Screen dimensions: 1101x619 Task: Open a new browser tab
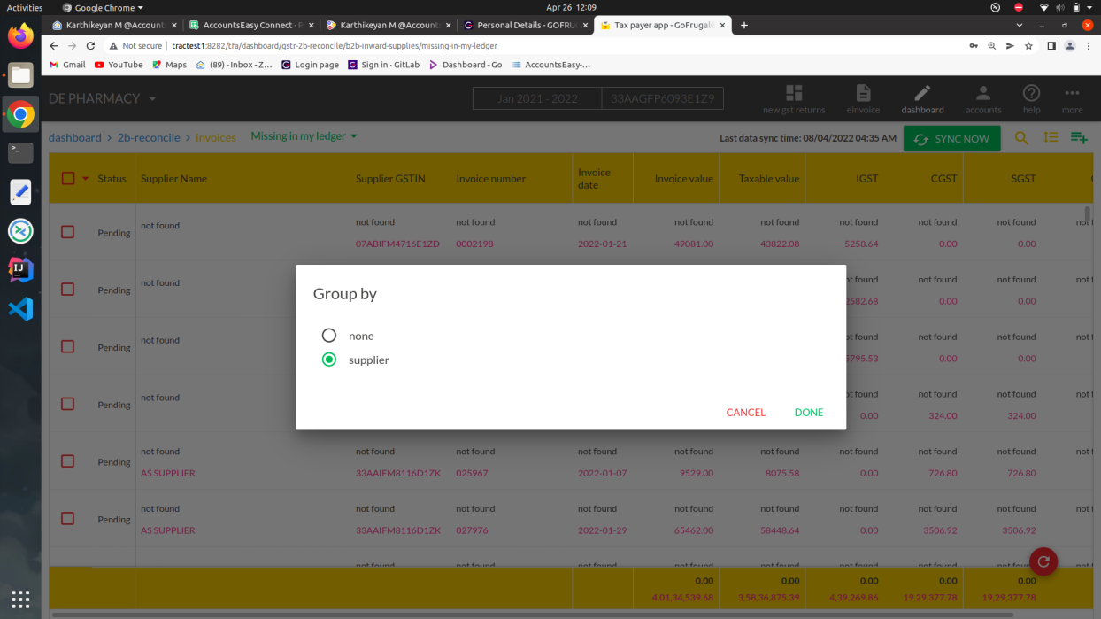tap(744, 25)
